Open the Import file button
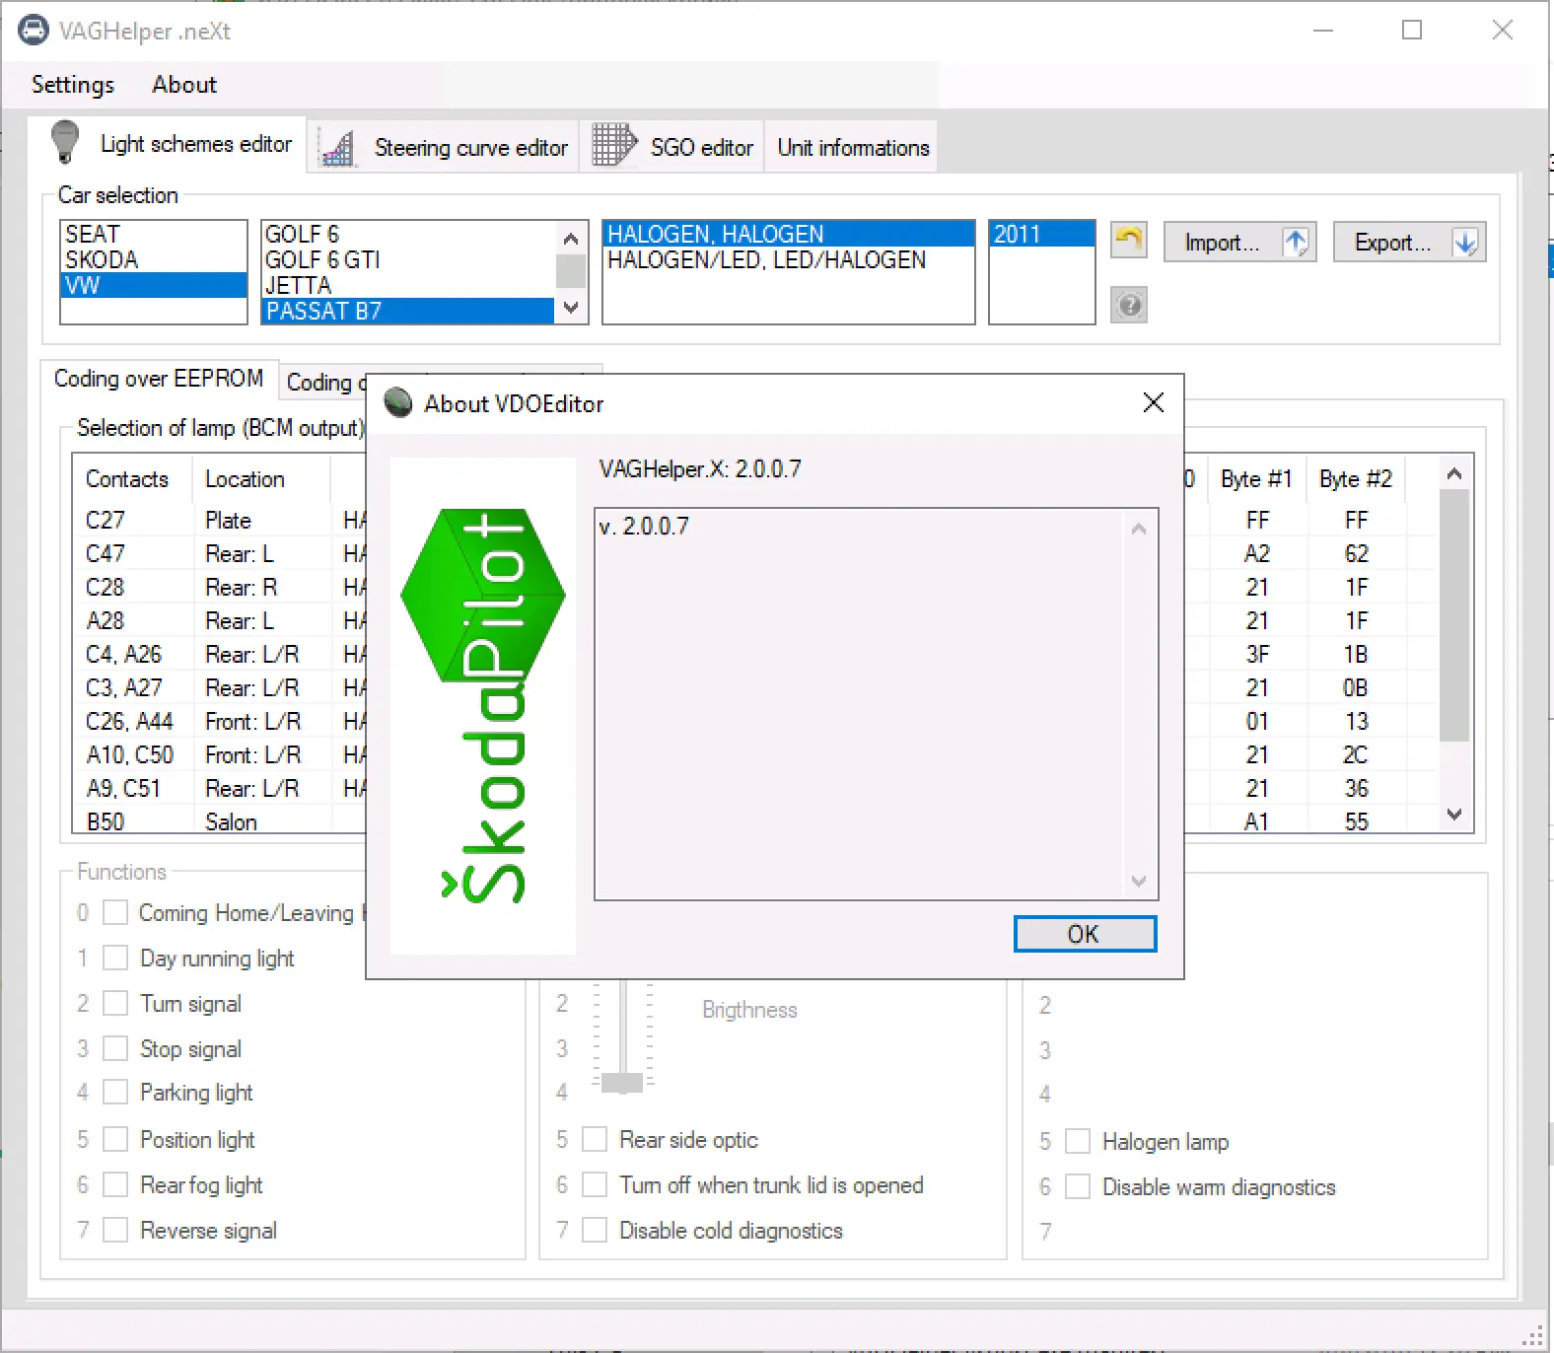 point(1240,243)
